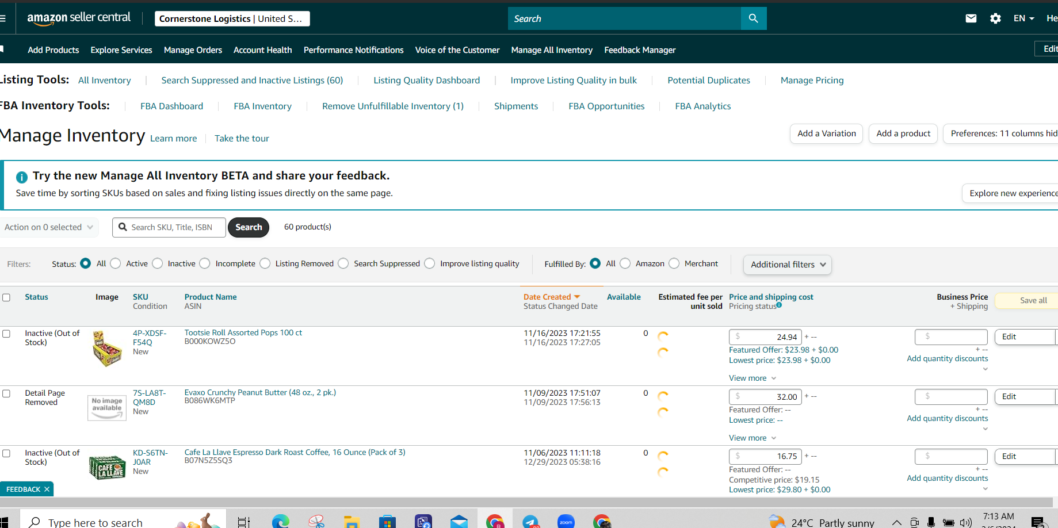The height and width of the screenshot is (528, 1058).
Task: Open the Listing Quality Dashboard link
Action: (x=427, y=81)
